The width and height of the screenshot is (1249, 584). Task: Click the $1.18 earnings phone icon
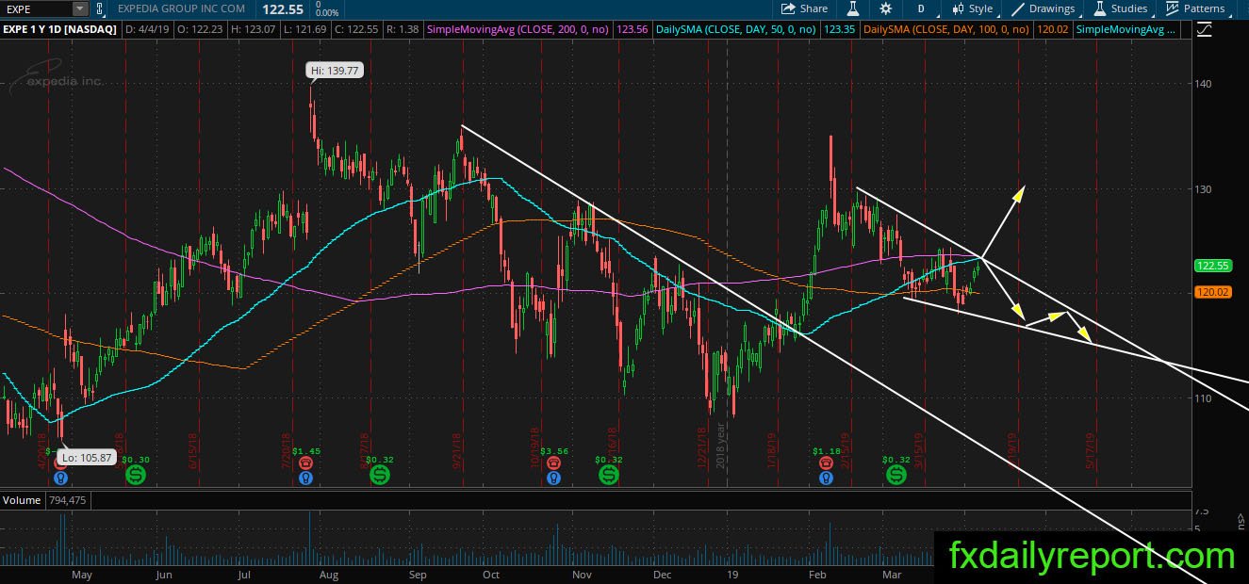tap(826, 463)
